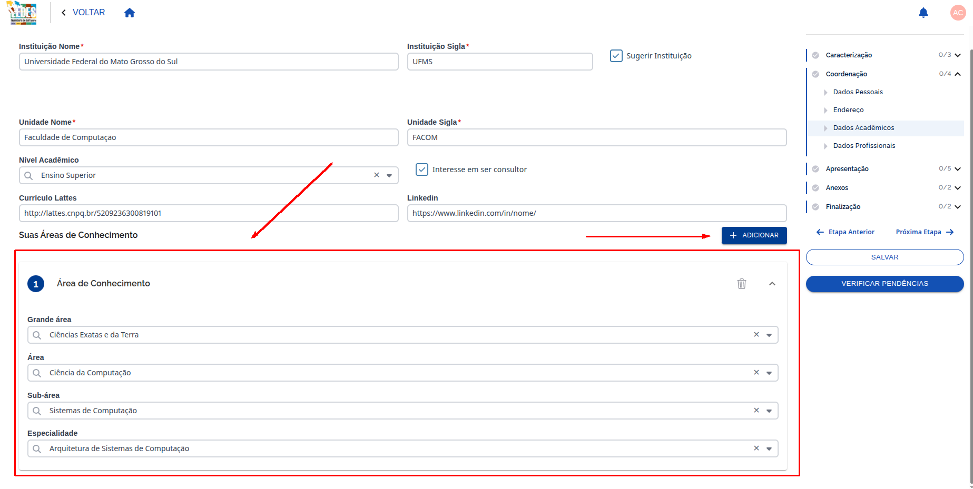Clear the Grande área selection
Screen dimensions: 973x489
pos(756,335)
